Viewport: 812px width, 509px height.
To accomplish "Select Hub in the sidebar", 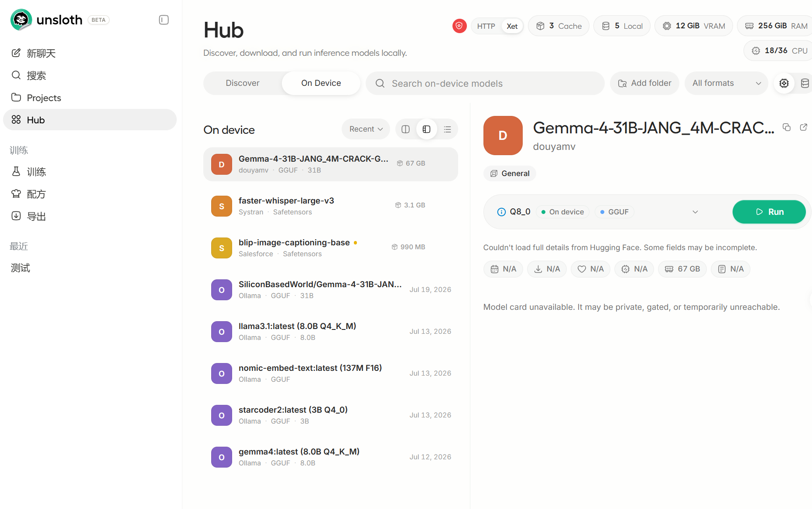I will (x=90, y=120).
